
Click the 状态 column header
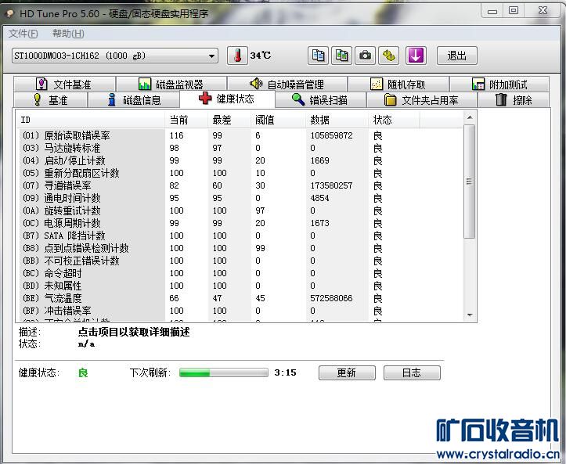(x=395, y=120)
